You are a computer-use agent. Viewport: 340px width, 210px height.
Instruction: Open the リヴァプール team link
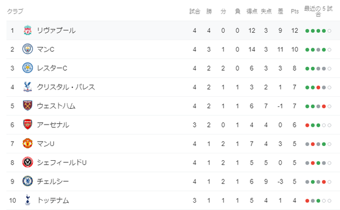click(56, 31)
